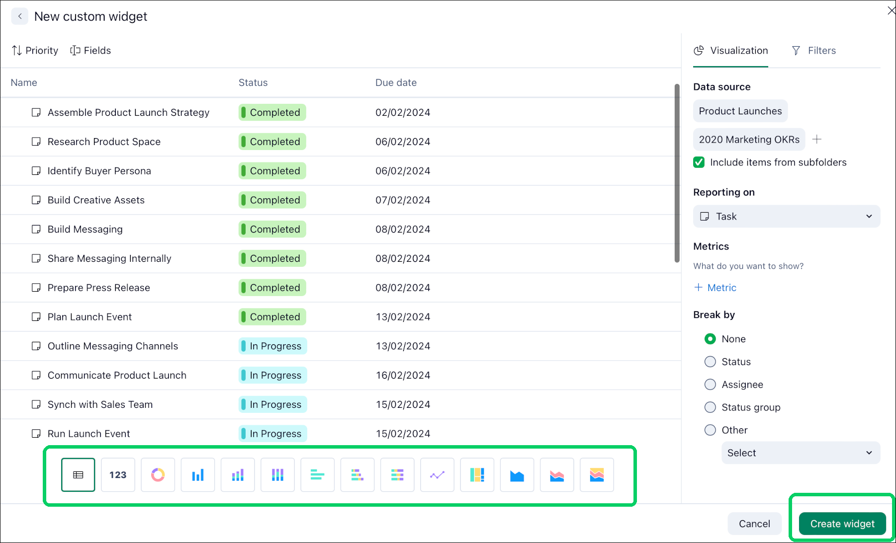Select the column chart visualization
896x543 pixels.
click(x=197, y=474)
